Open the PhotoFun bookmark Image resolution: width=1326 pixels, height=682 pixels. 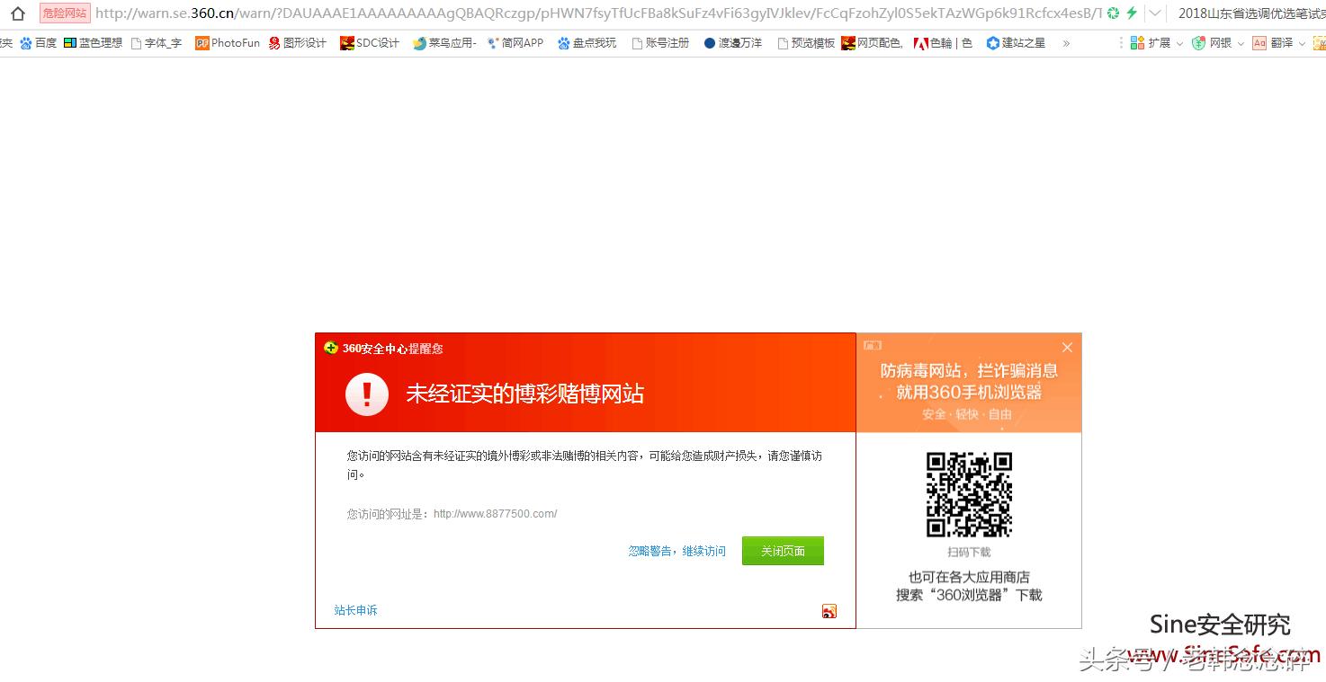[228, 42]
